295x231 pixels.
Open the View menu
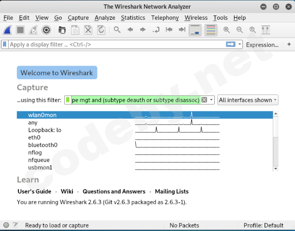click(x=42, y=18)
